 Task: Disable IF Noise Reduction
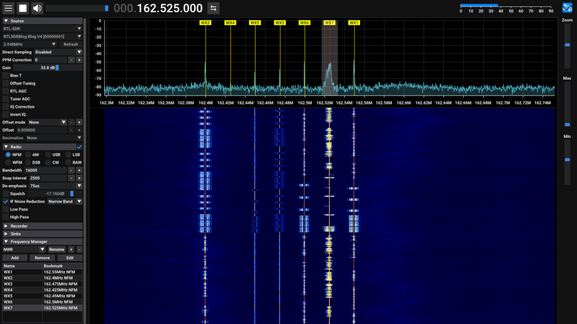click(x=5, y=201)
